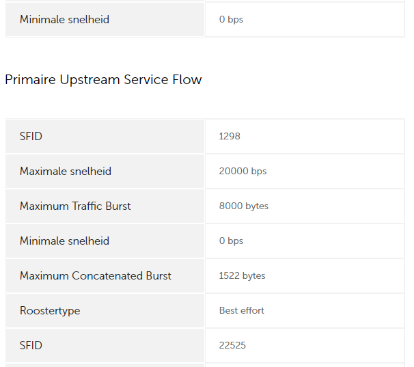414x367 pixels.
Task: Click the 1522 bytes value
Action: (242, 276)
